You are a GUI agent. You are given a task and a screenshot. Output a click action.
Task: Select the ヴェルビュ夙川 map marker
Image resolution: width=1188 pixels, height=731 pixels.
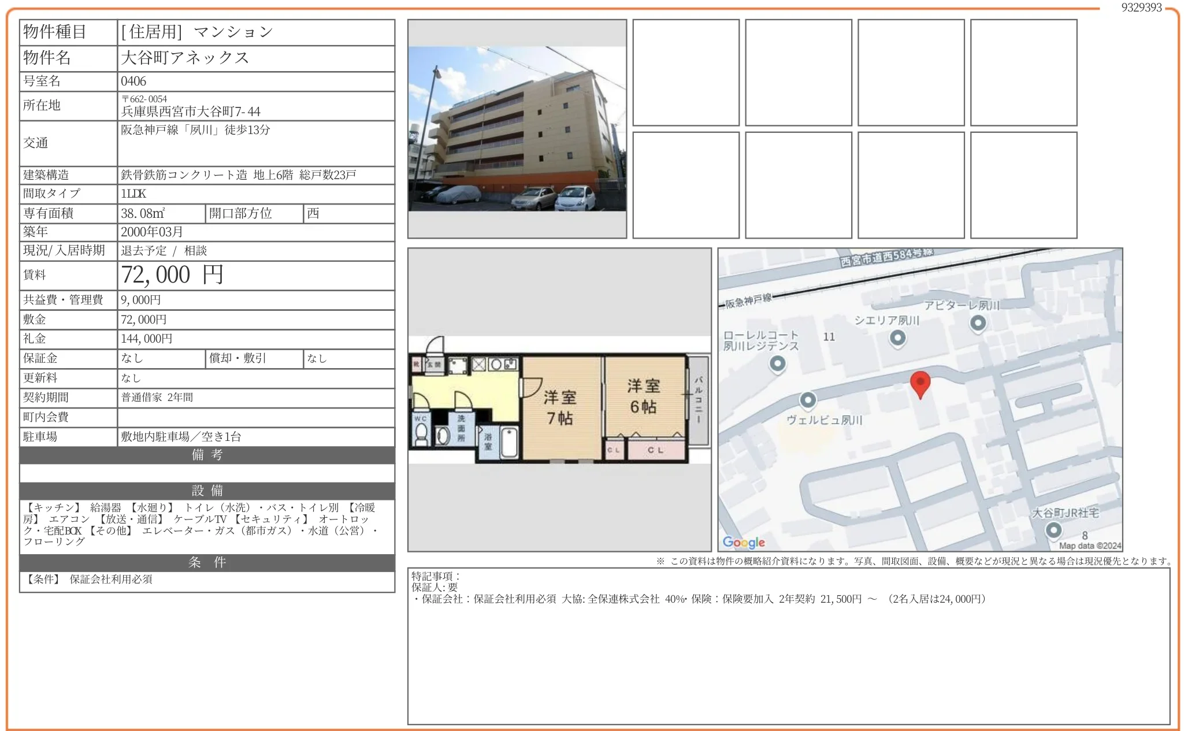[x=808, y=400]
